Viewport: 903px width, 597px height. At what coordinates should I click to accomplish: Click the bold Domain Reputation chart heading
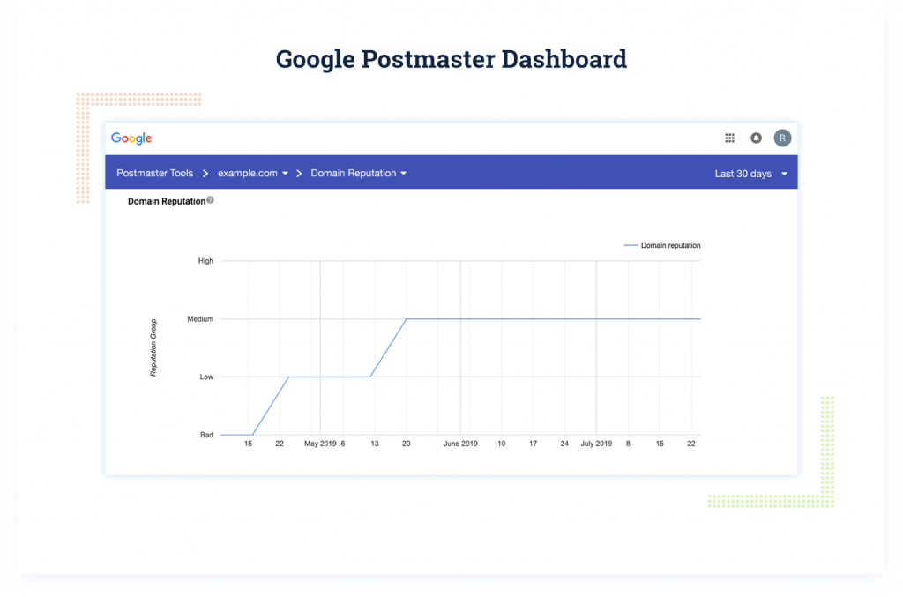(166, 201)
